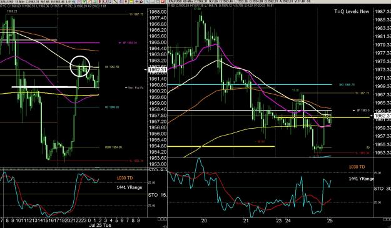Click the yellow square toolbar icon

[131, 1]
